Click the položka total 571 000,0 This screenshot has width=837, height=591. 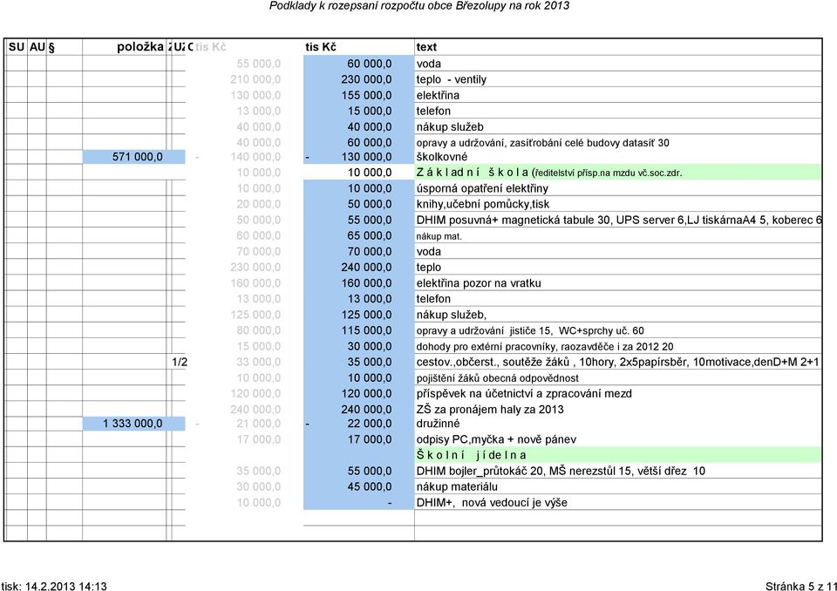(137, 157)
